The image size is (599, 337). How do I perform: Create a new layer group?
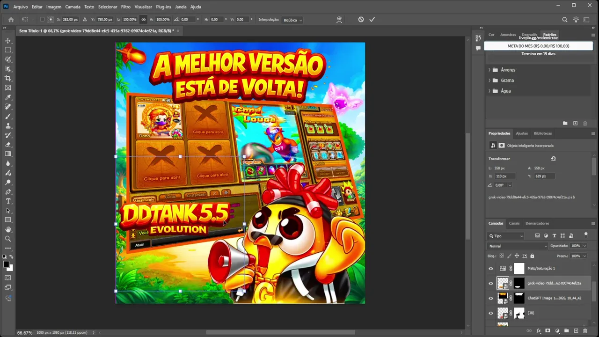pos(566,331)
